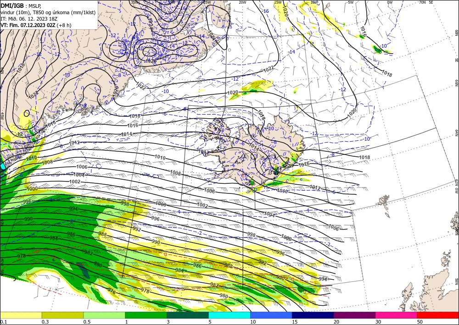This screenshot has height=325, width=459.
Task: Click the legend scale value 3
Action: 168,322
